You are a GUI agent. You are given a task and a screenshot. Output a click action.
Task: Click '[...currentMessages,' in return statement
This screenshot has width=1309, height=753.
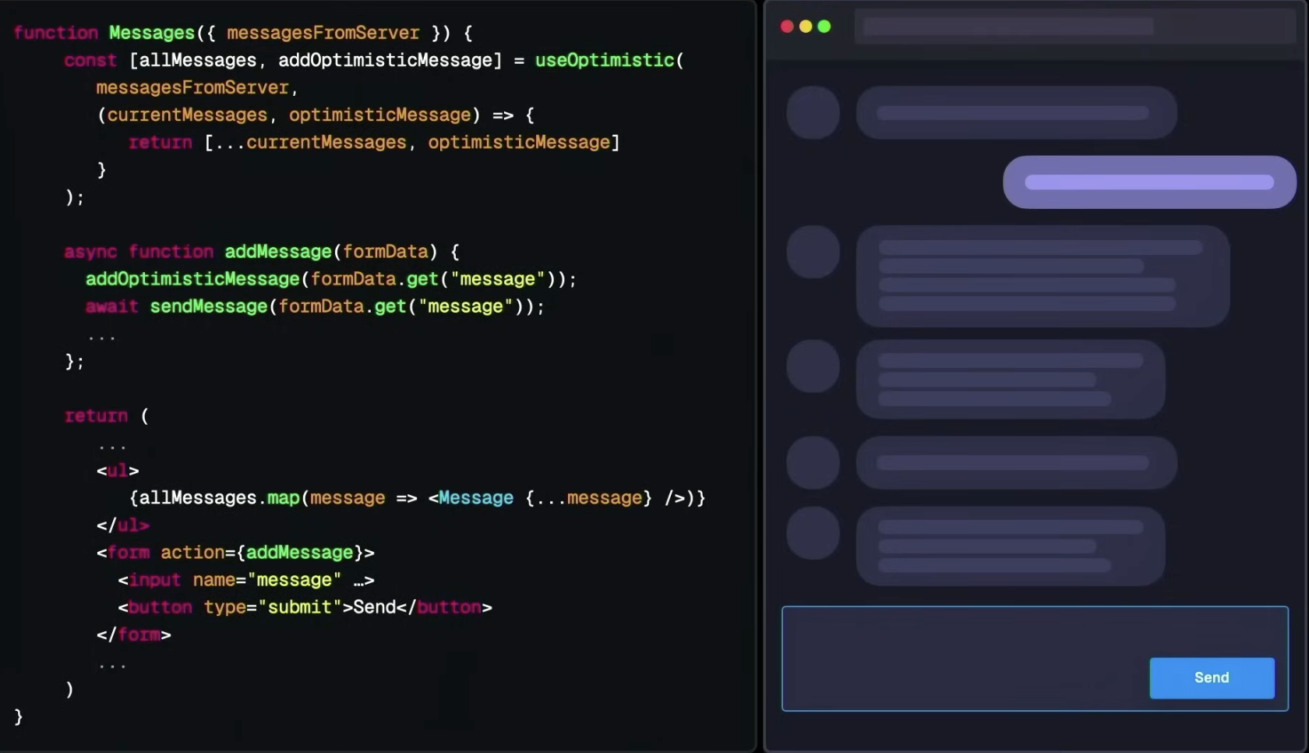pyautogui.click(x=310, y=142)
